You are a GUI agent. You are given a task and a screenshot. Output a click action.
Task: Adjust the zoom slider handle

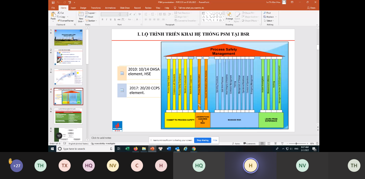[x=296, y=143]
